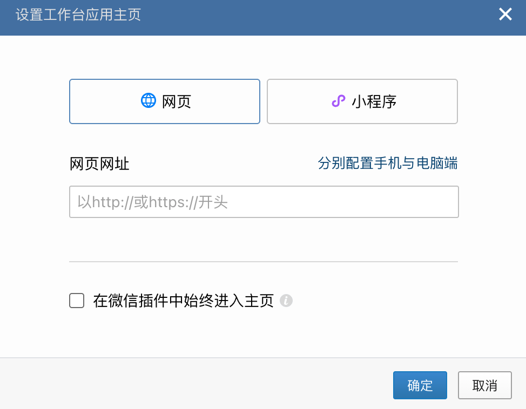This screenshot has height=409, width=526.
Task: Click the 以http://或https://开头 placeholder text
Action: click(x=152, y=202)
